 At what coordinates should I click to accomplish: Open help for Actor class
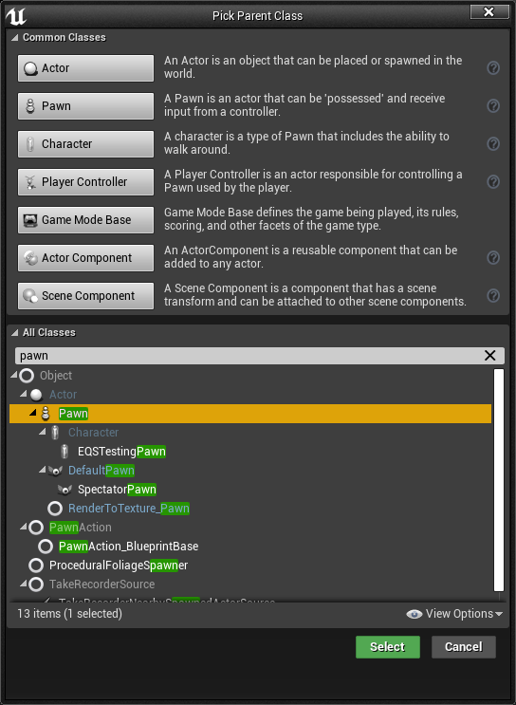pos(493,68)
